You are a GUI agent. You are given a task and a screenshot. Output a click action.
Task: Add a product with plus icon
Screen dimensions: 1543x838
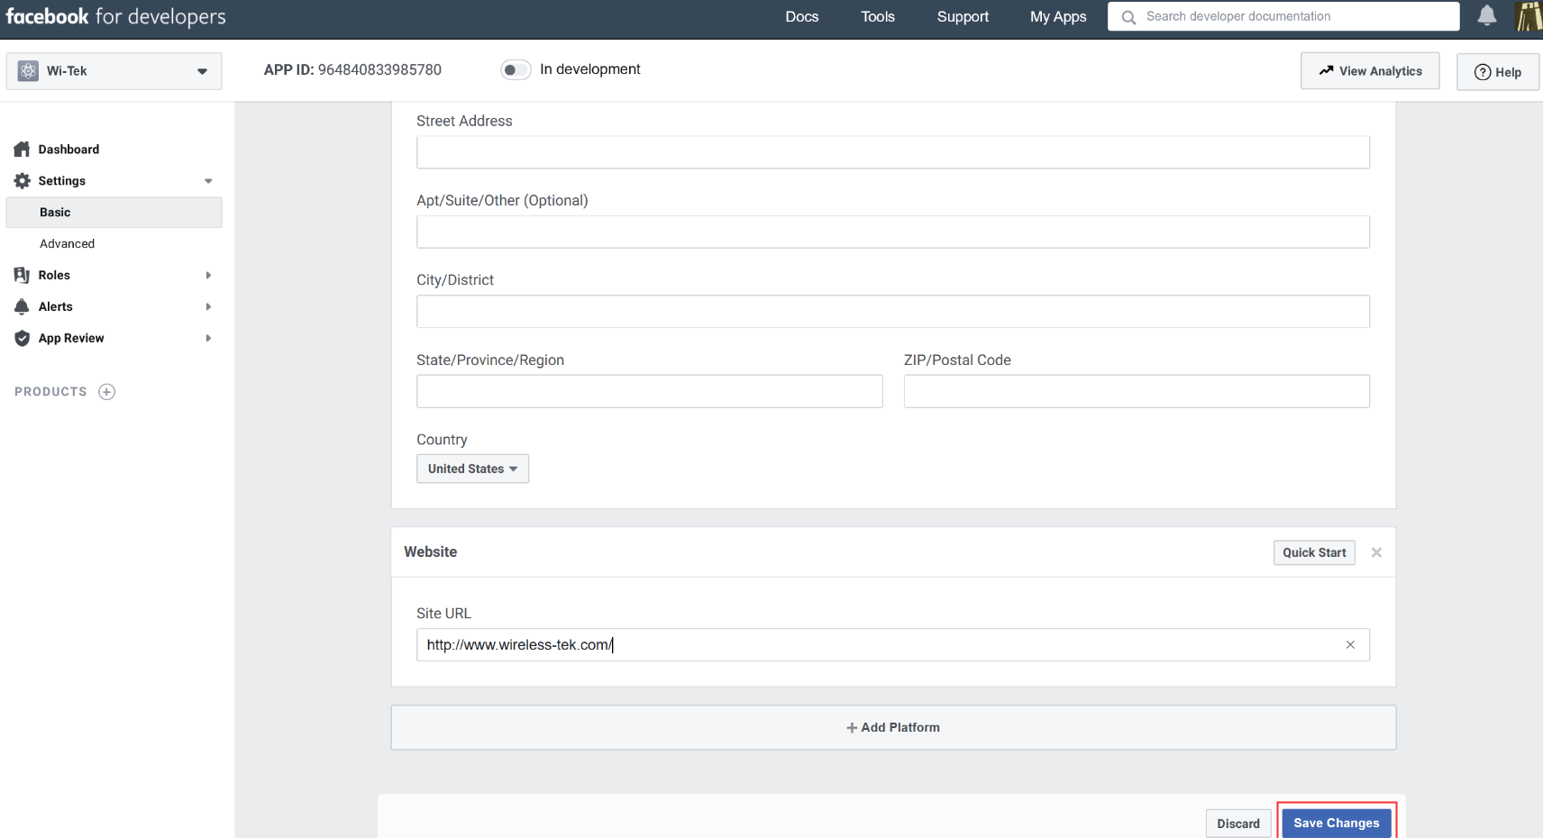tap(107, 392)
